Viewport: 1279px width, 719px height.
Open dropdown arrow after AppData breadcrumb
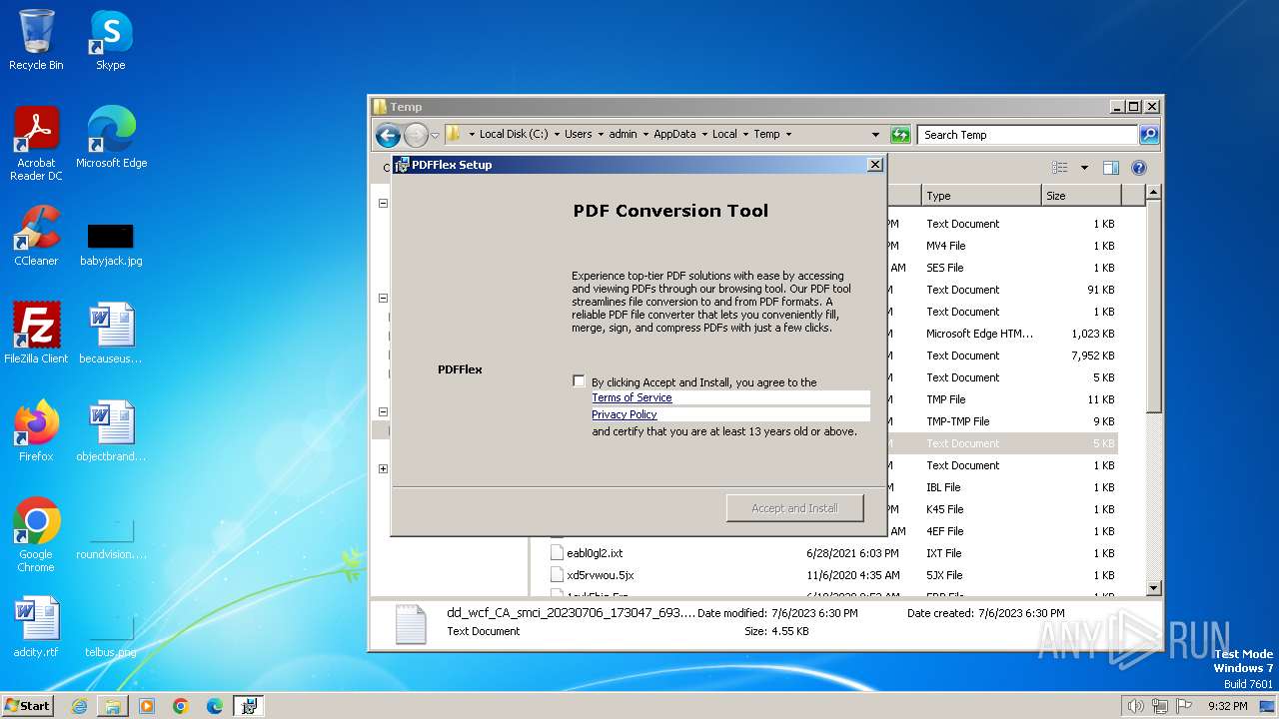pyautogui.click(x=704, y=135)
